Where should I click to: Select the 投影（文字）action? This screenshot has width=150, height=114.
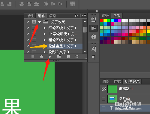[x=65, y=52]
